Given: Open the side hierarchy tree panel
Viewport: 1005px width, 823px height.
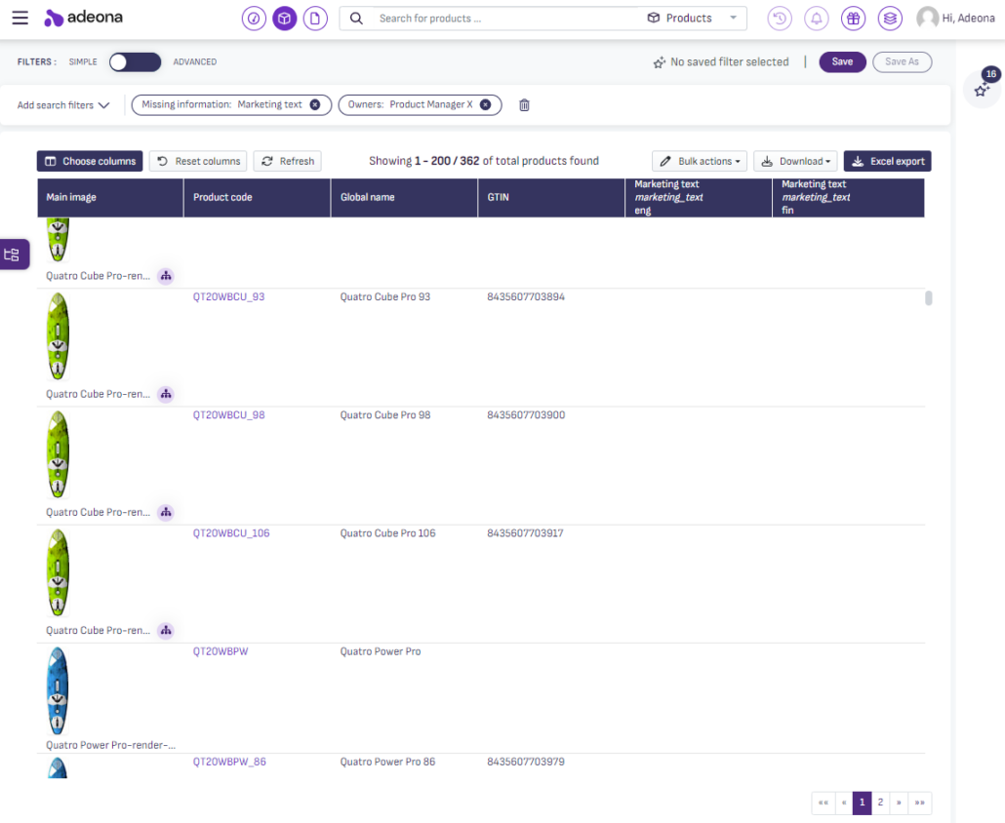Looking at the screenshot, I should 13,255.
